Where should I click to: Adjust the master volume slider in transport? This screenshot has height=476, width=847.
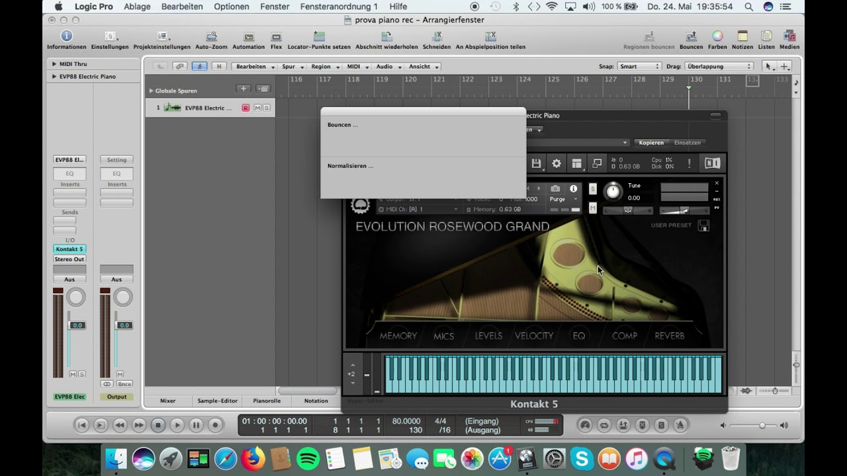tap(762, 426)
